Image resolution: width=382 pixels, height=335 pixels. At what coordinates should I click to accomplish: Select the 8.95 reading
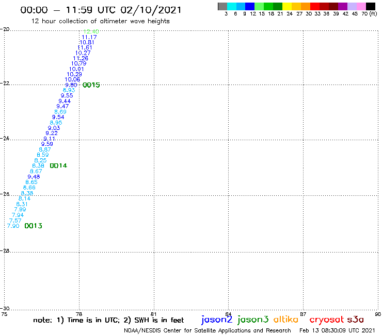[56, 123]
